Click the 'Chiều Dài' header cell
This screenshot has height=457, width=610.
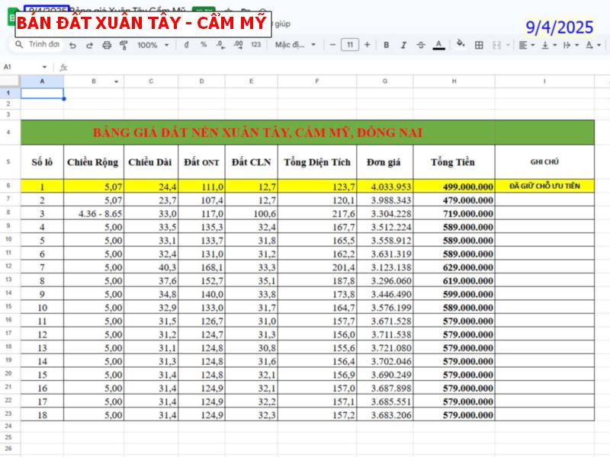151,162
